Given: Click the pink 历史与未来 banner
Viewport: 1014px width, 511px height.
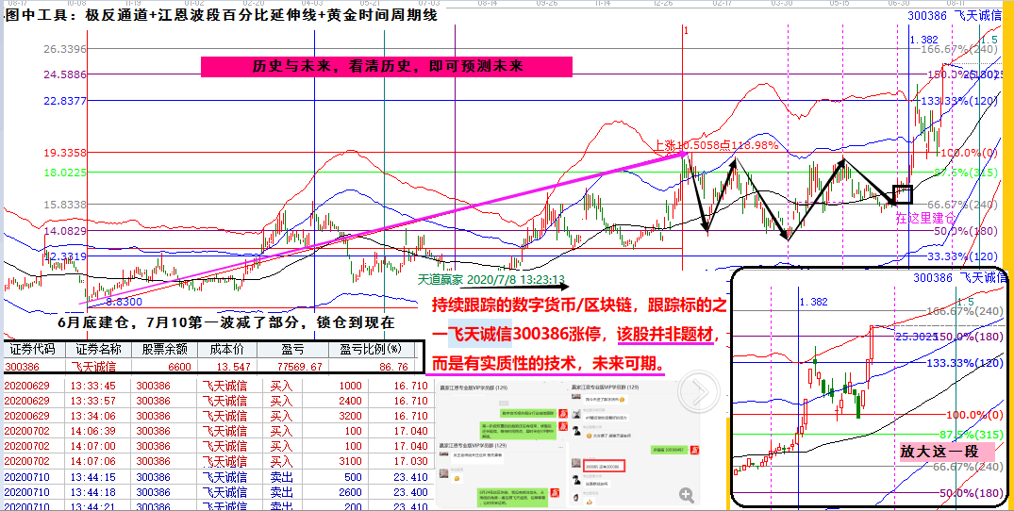Looking at the screenshot, I should pos(387,67).
